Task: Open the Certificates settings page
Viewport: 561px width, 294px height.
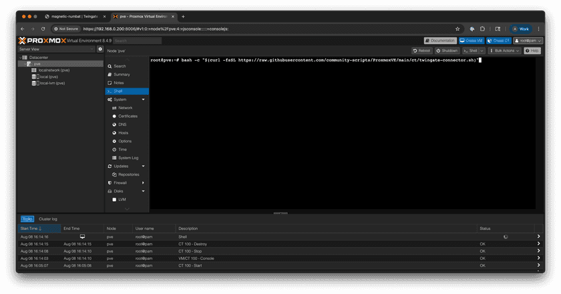Action: [128, 116]
